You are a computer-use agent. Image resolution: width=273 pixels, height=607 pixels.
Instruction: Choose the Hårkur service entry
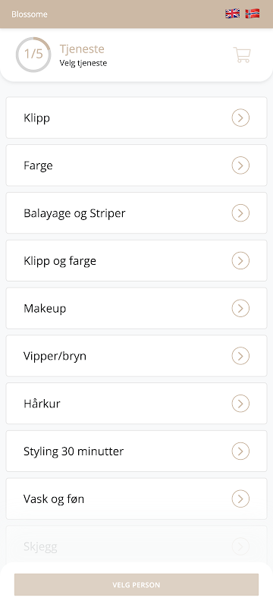136,404
